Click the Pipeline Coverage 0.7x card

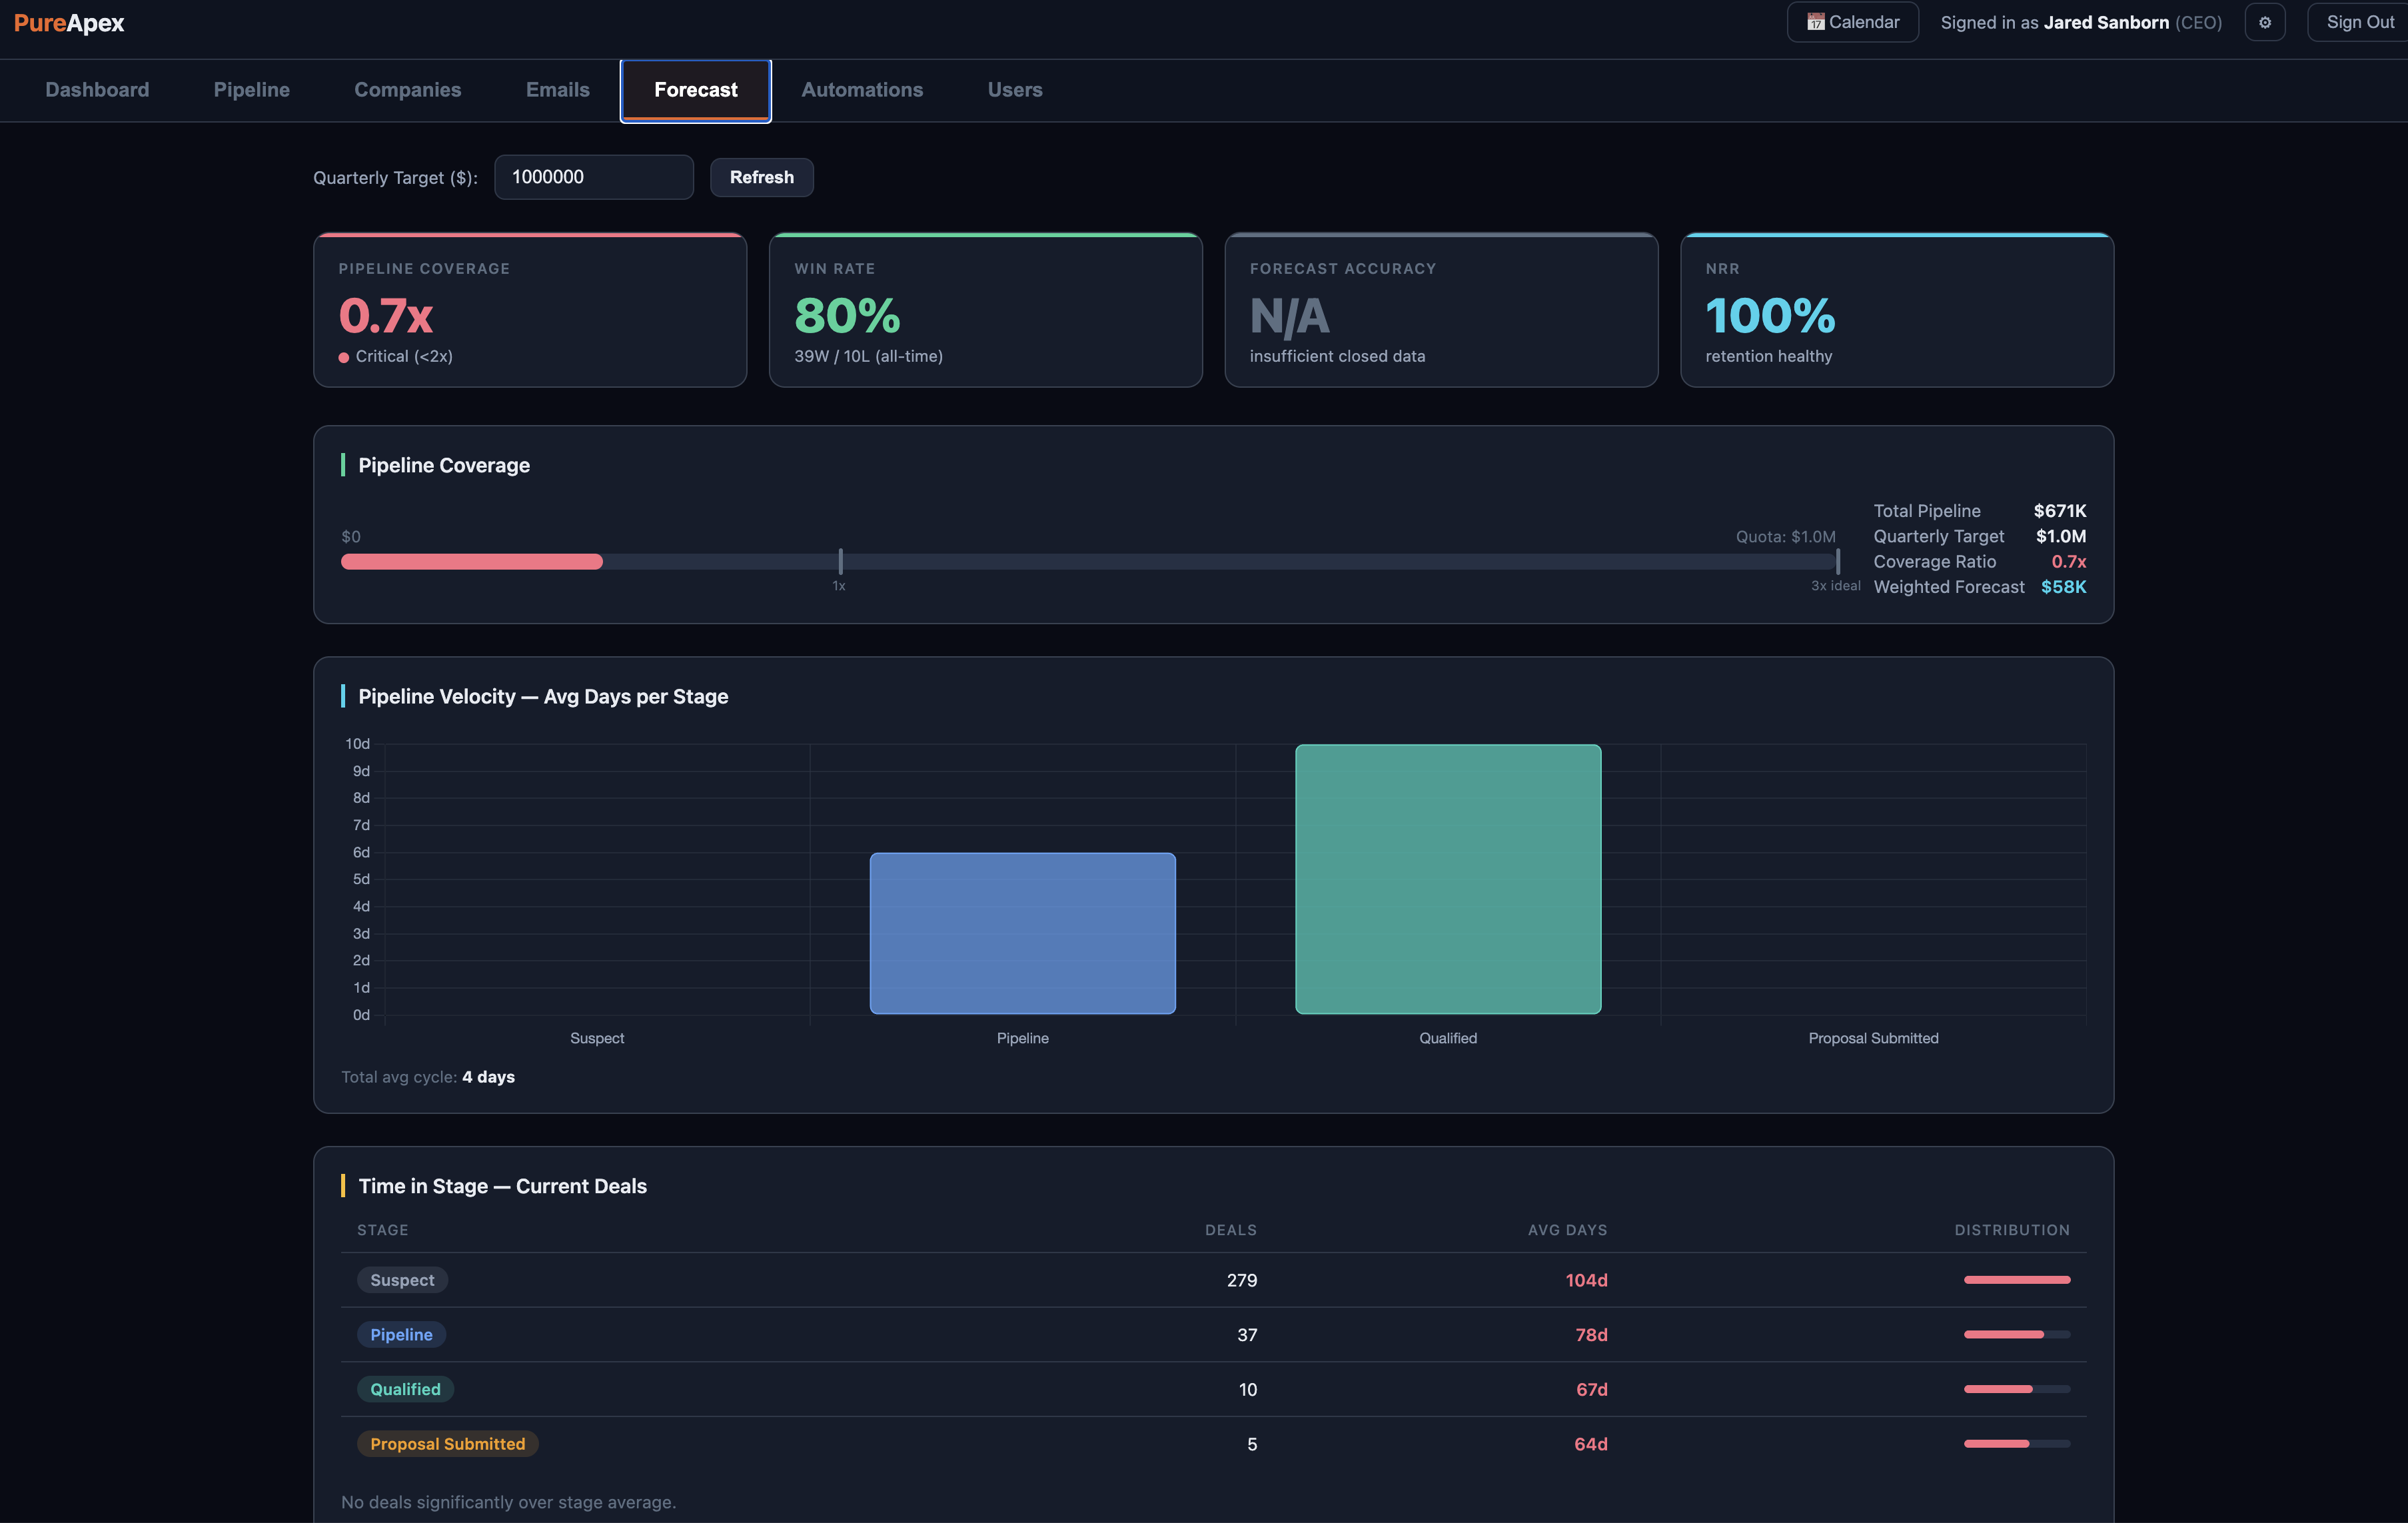[x=530, y=310]
